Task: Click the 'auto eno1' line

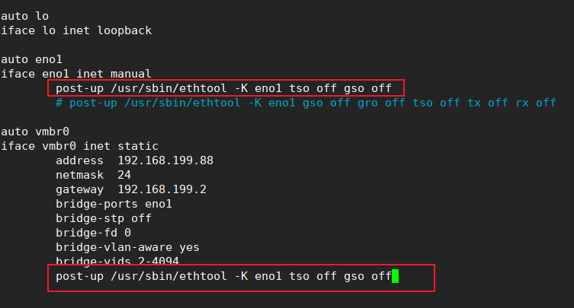Action: pos(32,59)
